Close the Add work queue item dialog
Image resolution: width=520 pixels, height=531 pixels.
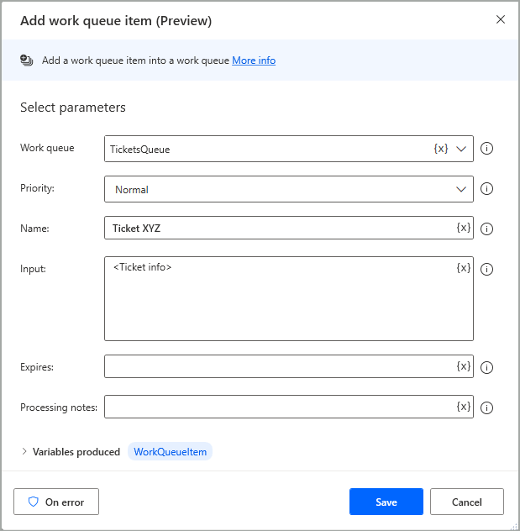click(x=501, y=19)
